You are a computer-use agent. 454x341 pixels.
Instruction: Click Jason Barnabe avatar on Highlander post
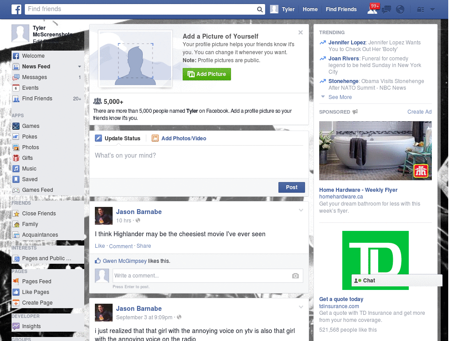tap(104, 216)
